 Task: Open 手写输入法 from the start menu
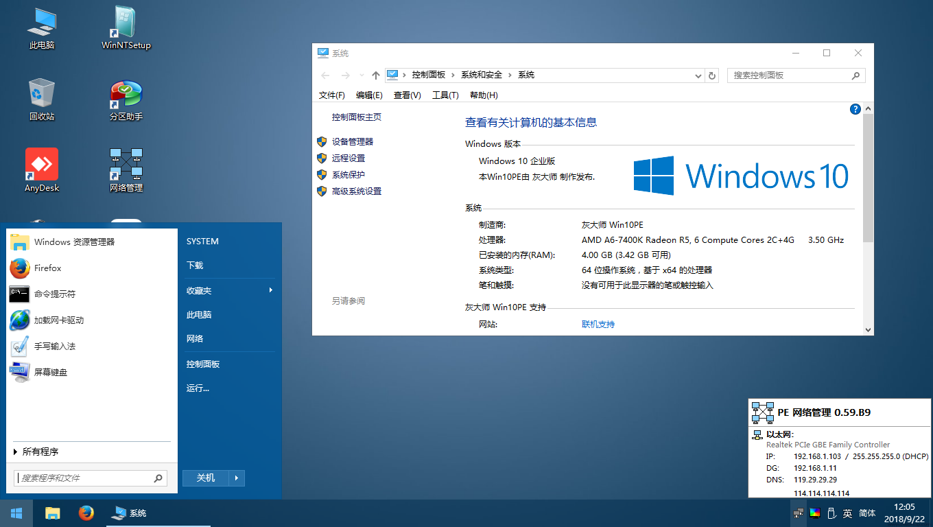point(92,346)
